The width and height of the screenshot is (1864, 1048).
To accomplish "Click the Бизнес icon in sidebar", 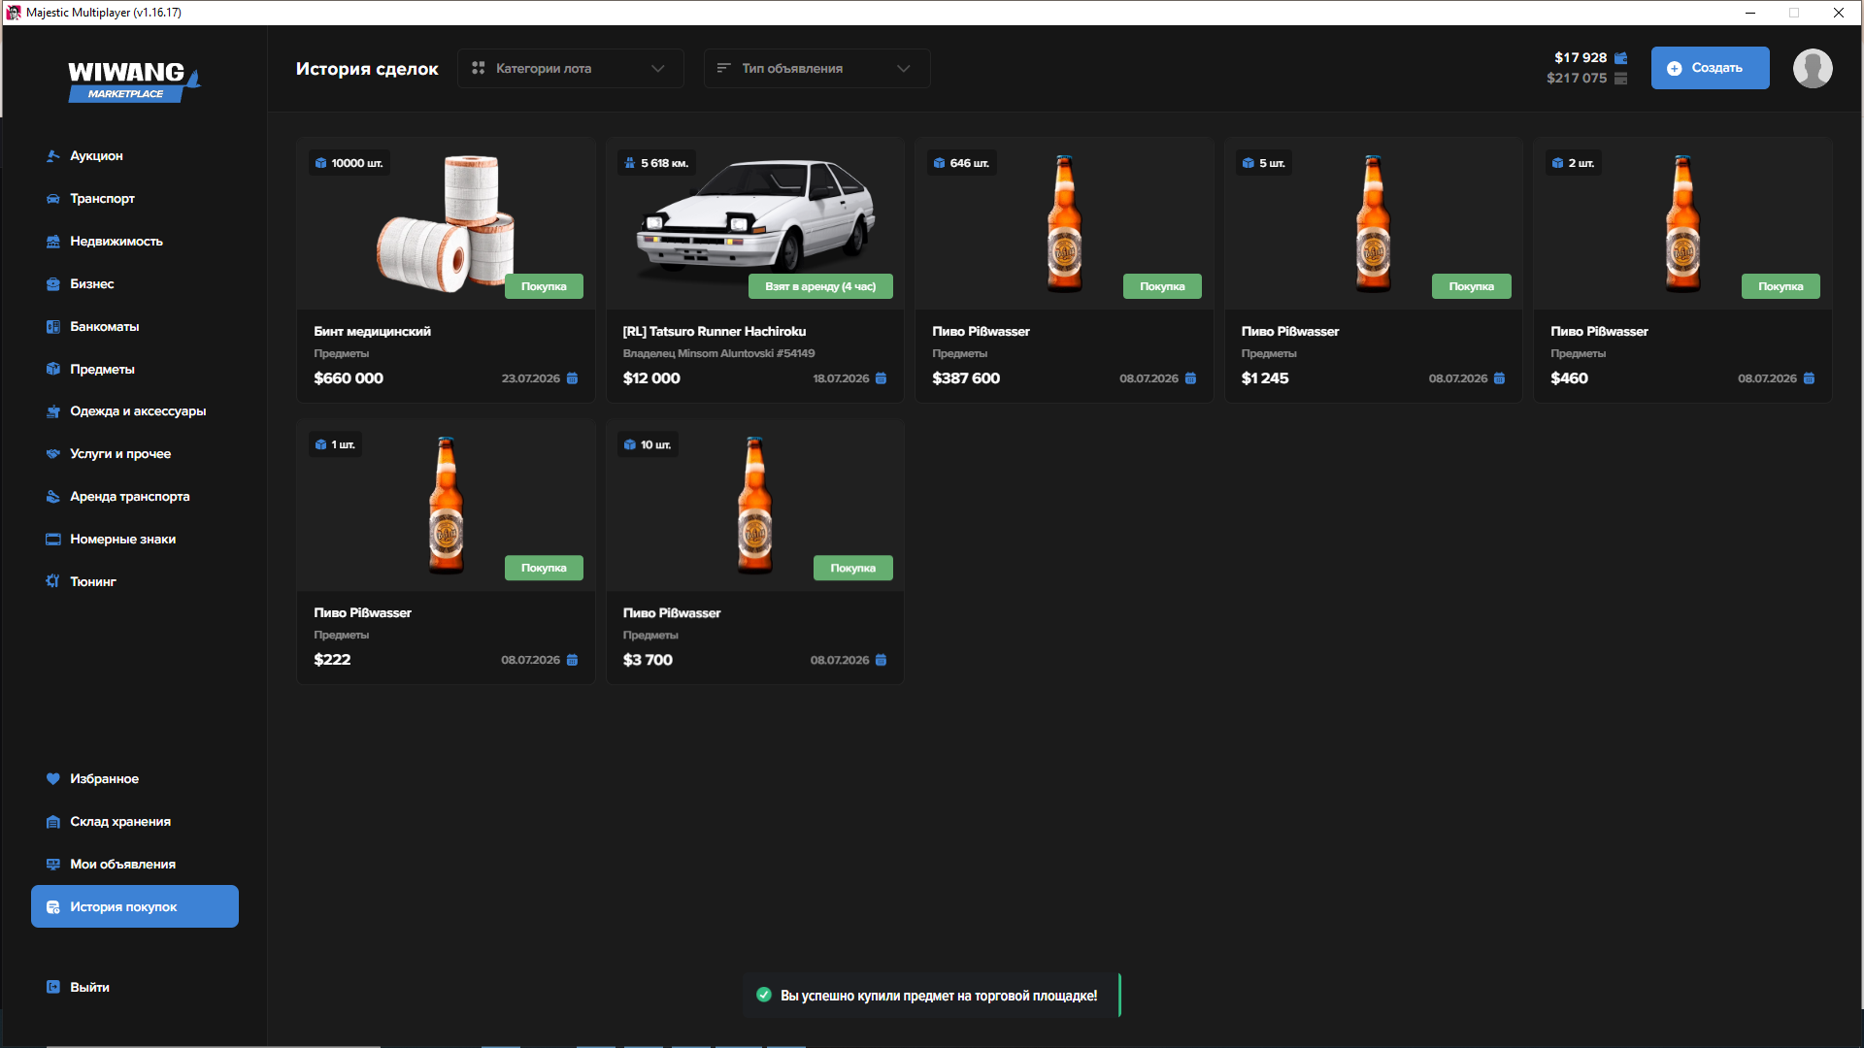I will tap(53, 284).
